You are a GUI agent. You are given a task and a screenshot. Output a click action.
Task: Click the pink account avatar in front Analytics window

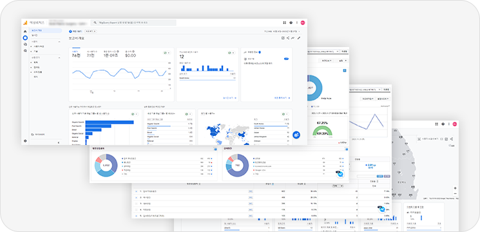click(x=303, y=23)
